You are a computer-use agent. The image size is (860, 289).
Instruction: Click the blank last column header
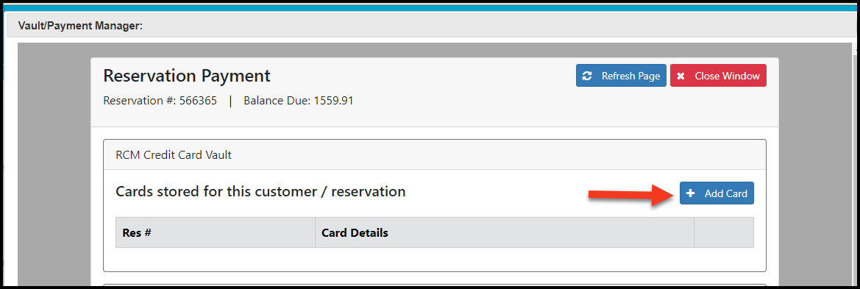pyautogui.click(x=724, y=232)
